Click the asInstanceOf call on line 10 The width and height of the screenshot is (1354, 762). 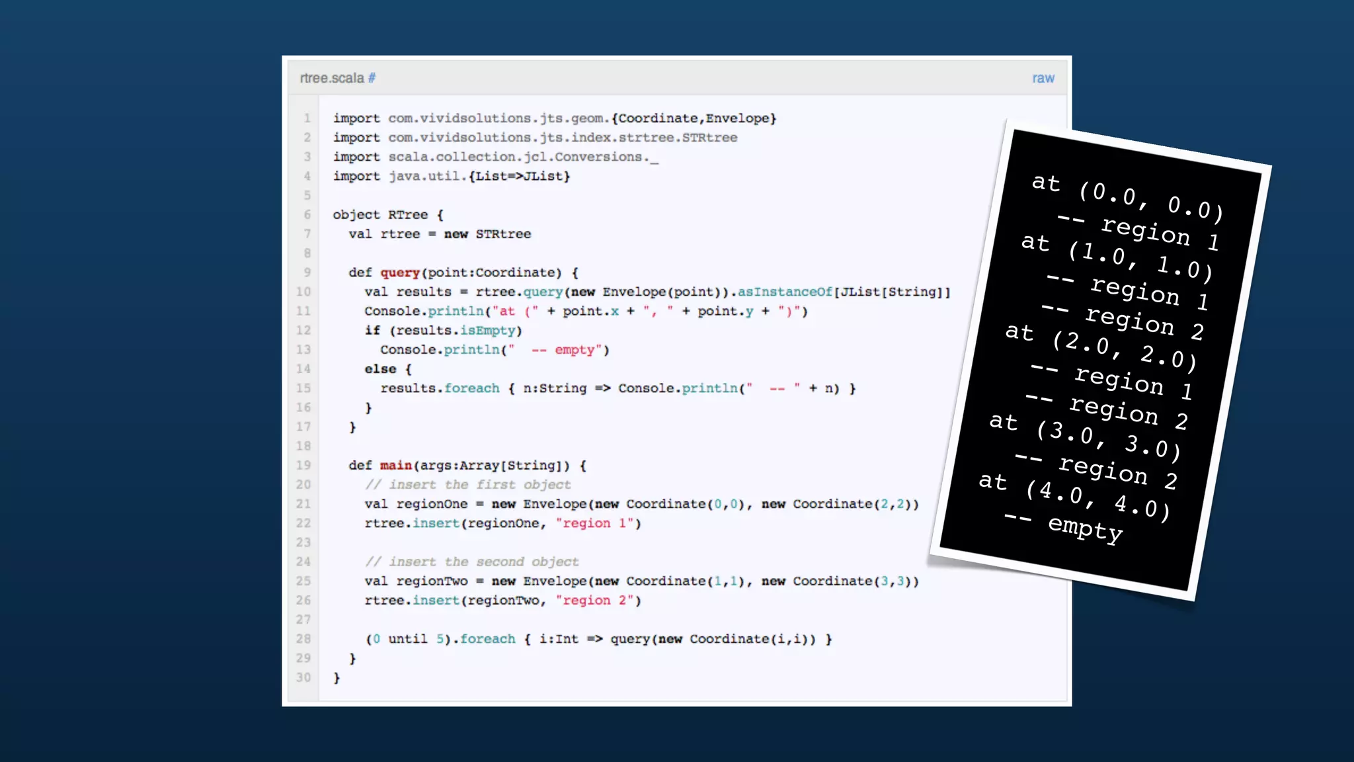pyautogui.click(x=785, y=292)
